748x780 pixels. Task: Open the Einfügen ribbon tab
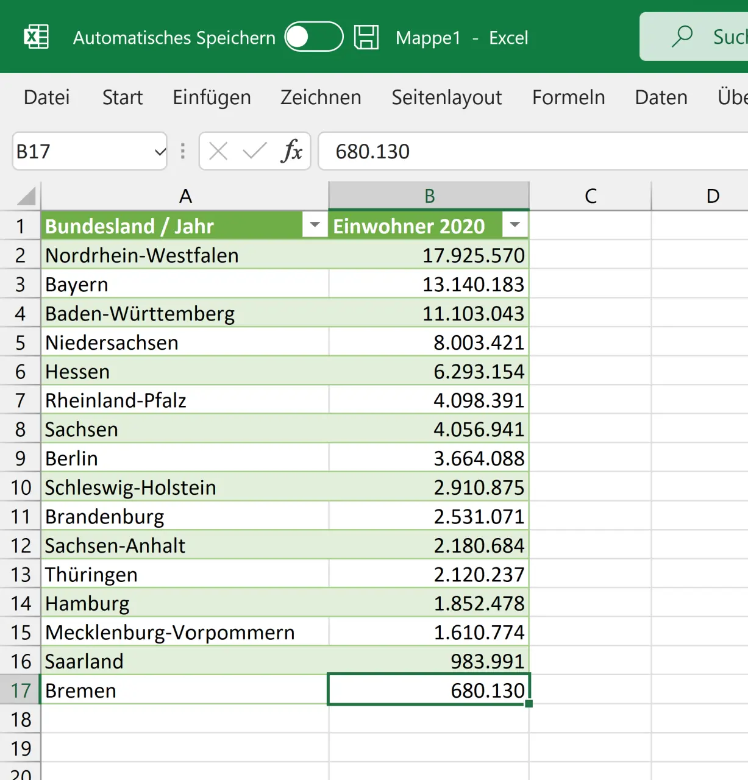click(x=212, y=97)
